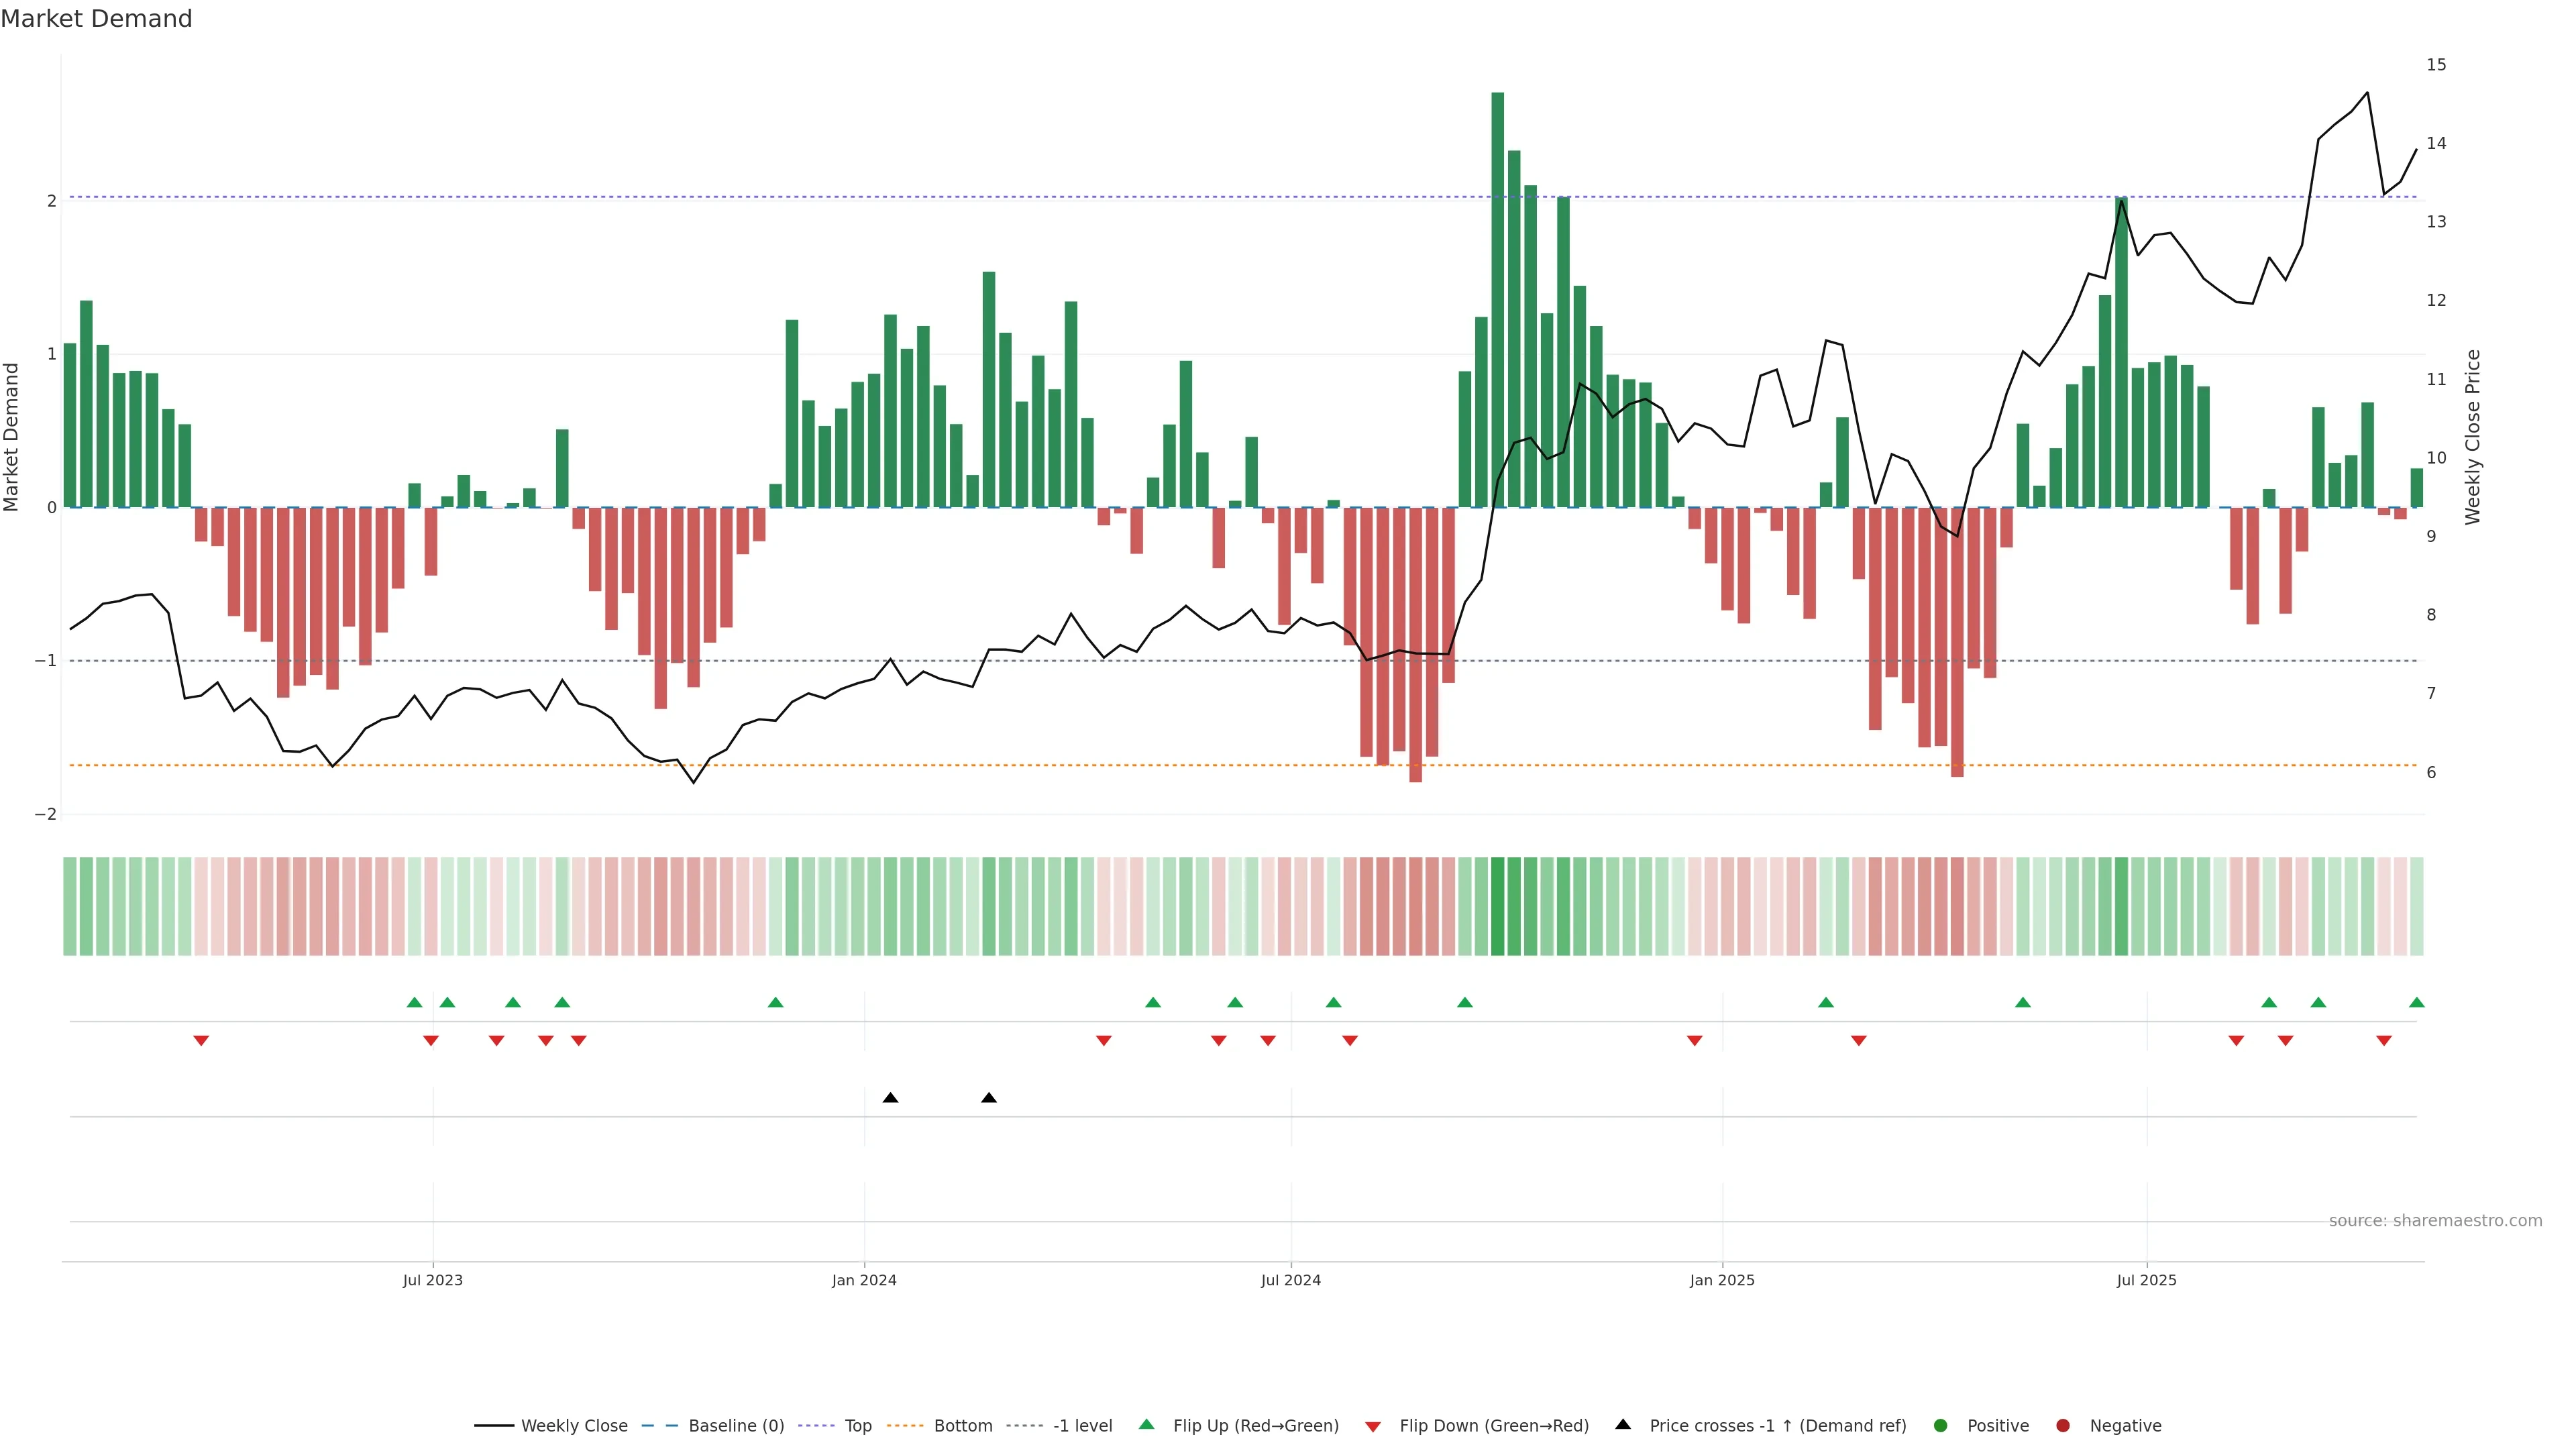Click black Price crosses -1 legend triangle

tap(1623, 1425)
